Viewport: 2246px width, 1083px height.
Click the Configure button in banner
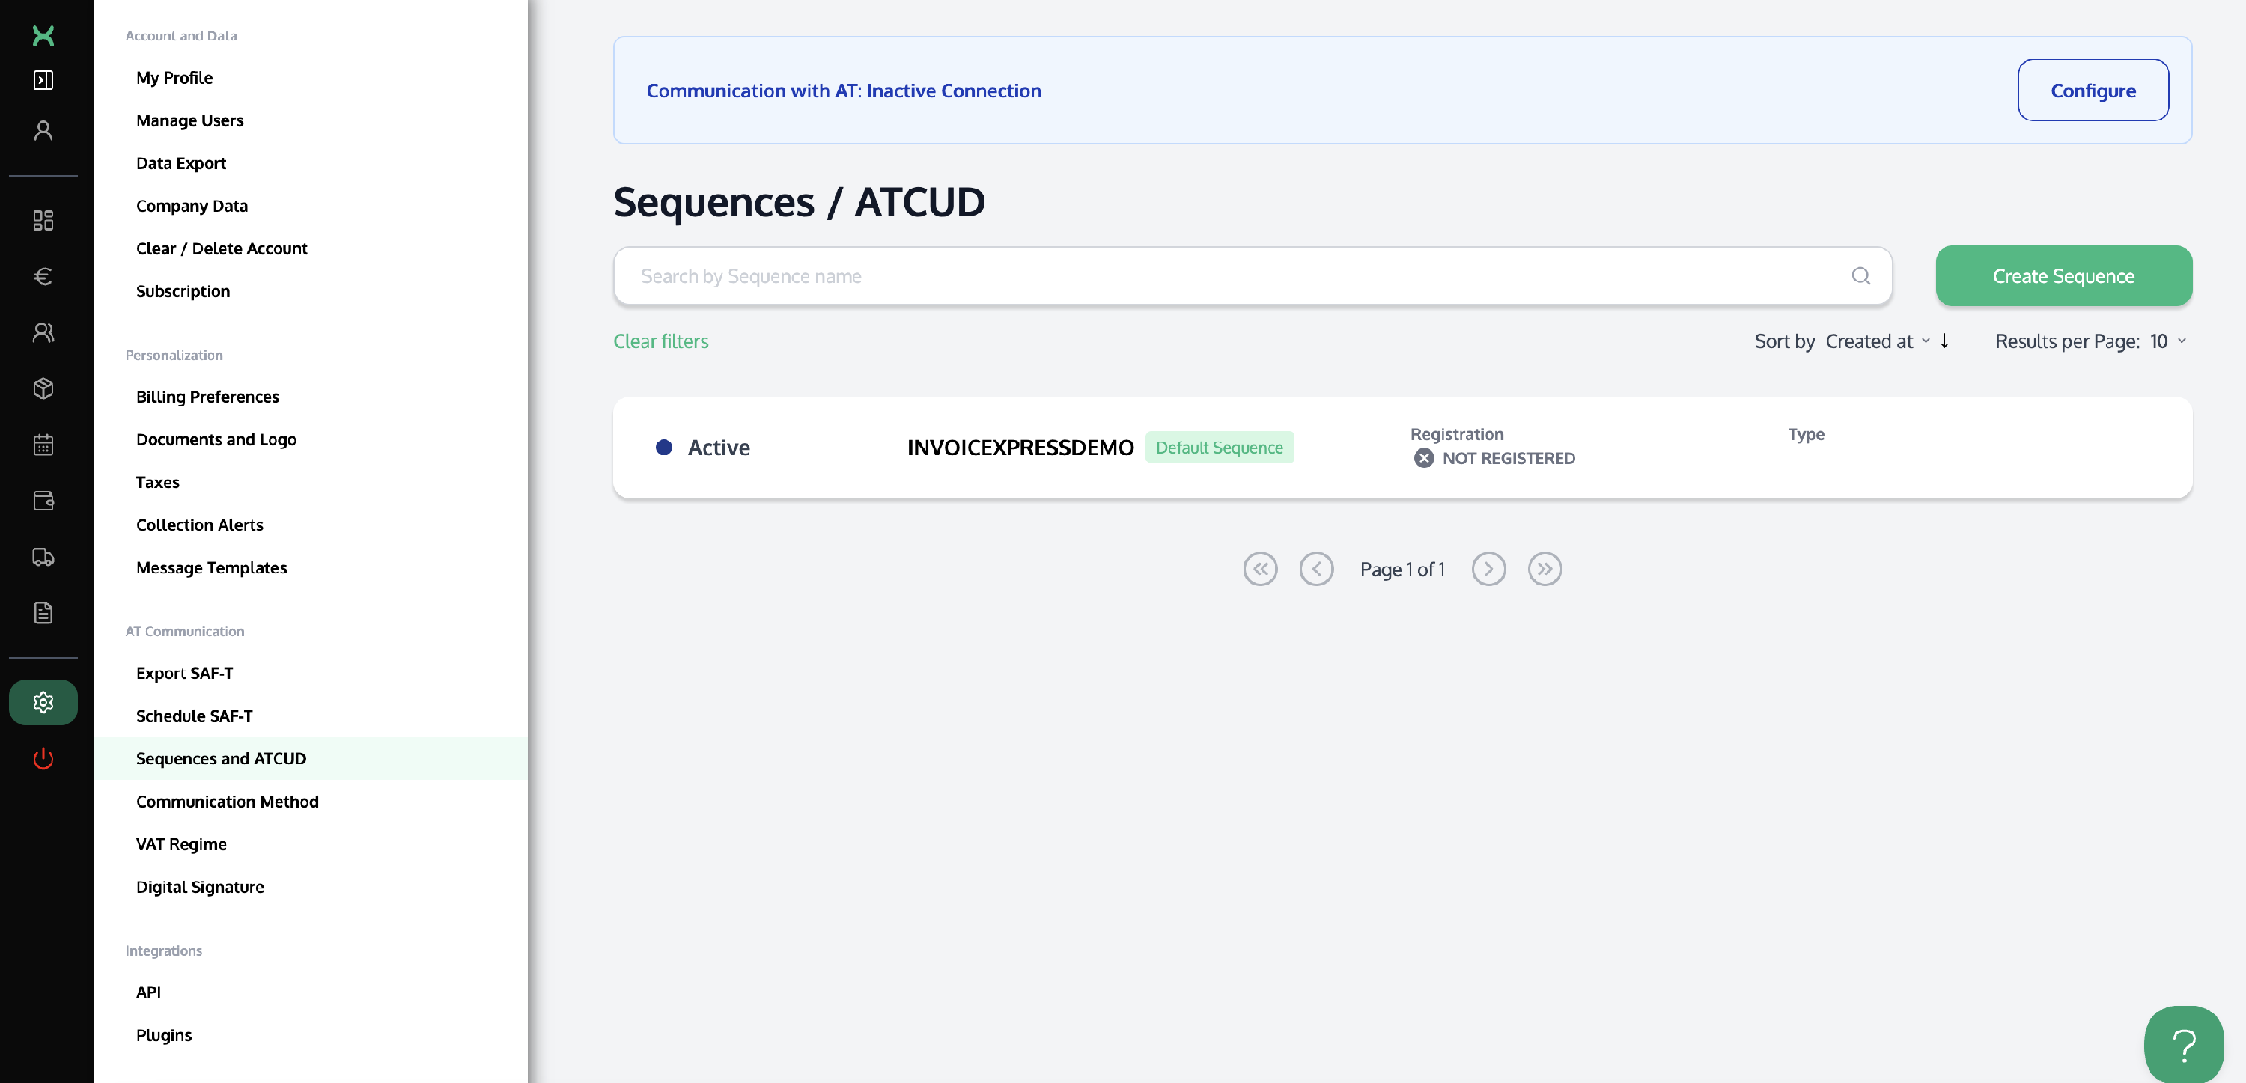(2092, 91)
